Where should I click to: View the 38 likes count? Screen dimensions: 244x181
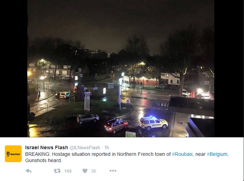click(93, 171)
